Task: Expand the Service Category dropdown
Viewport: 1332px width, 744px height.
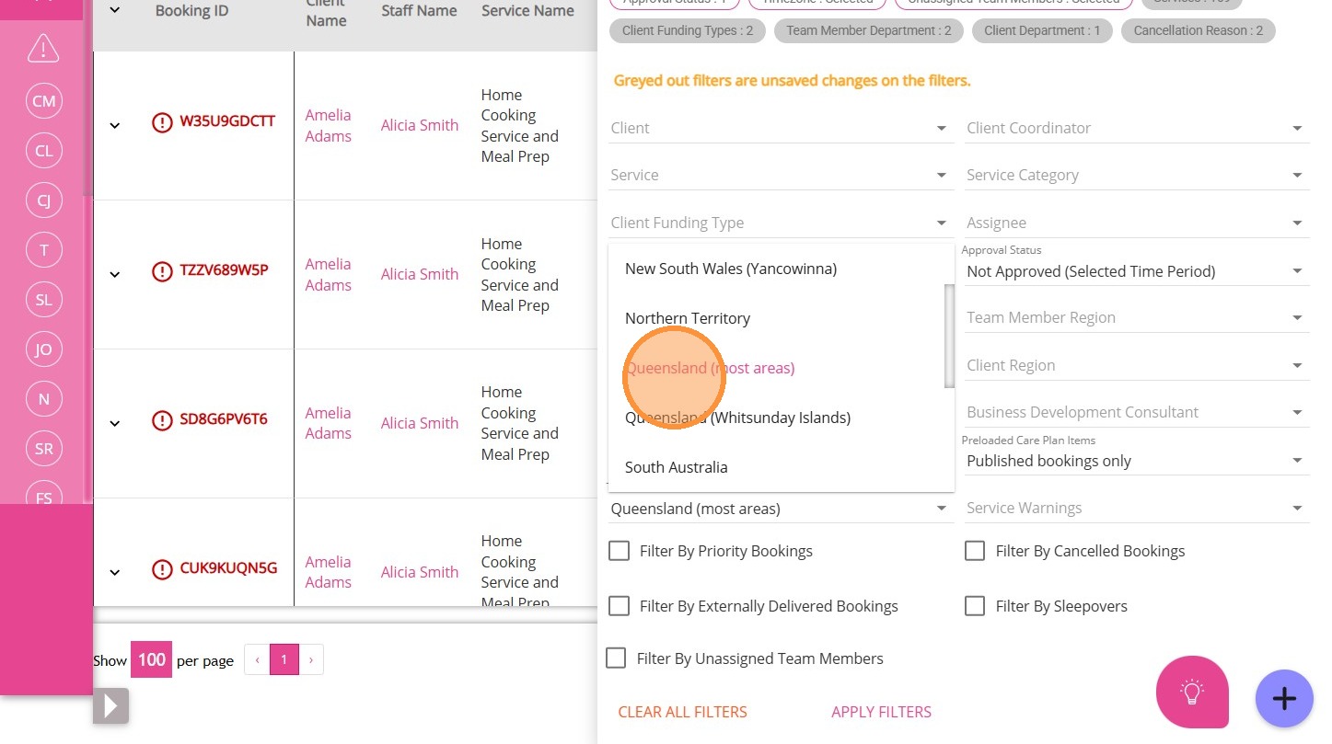Action: point(1136,176)
